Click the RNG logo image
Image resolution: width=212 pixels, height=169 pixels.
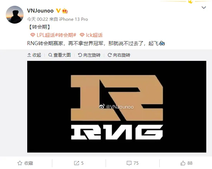click(x=117, y=107)
